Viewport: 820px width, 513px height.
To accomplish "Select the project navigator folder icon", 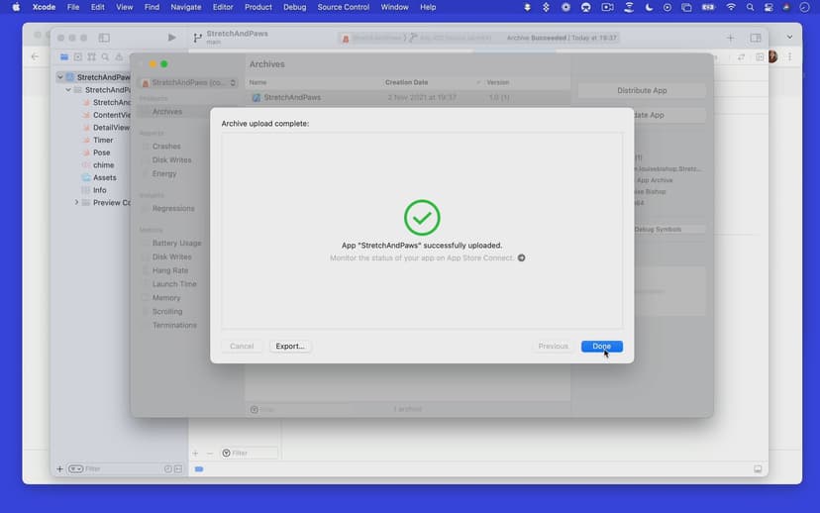I will (64, 57).
